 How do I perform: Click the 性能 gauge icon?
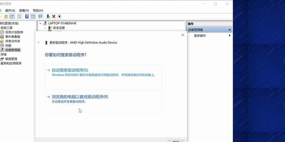point(2,45)
